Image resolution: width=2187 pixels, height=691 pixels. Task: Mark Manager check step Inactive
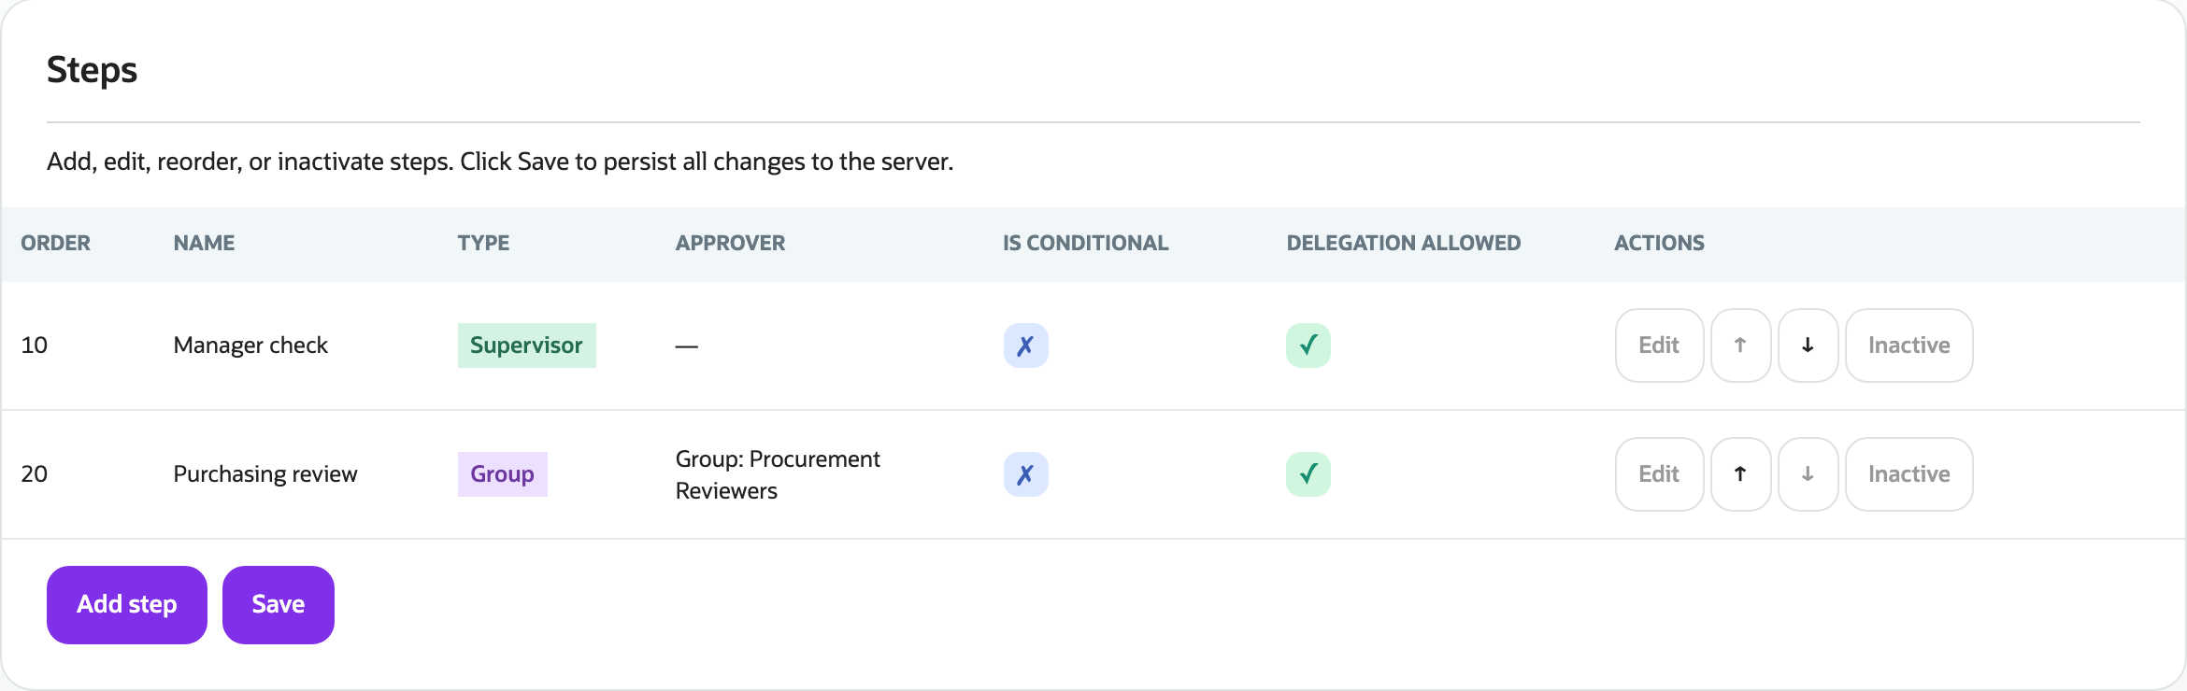click(1908, 345)
